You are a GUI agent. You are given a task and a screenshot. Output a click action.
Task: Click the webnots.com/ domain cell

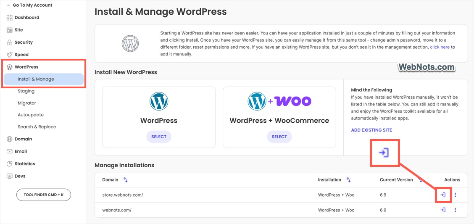(x=117, y=210)
